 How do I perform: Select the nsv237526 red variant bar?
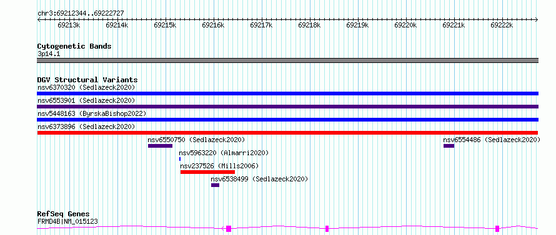pos(207,172)
